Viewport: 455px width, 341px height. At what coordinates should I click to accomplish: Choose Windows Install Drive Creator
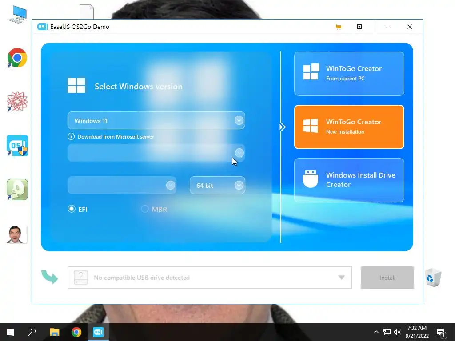click(x=349, y=180)
